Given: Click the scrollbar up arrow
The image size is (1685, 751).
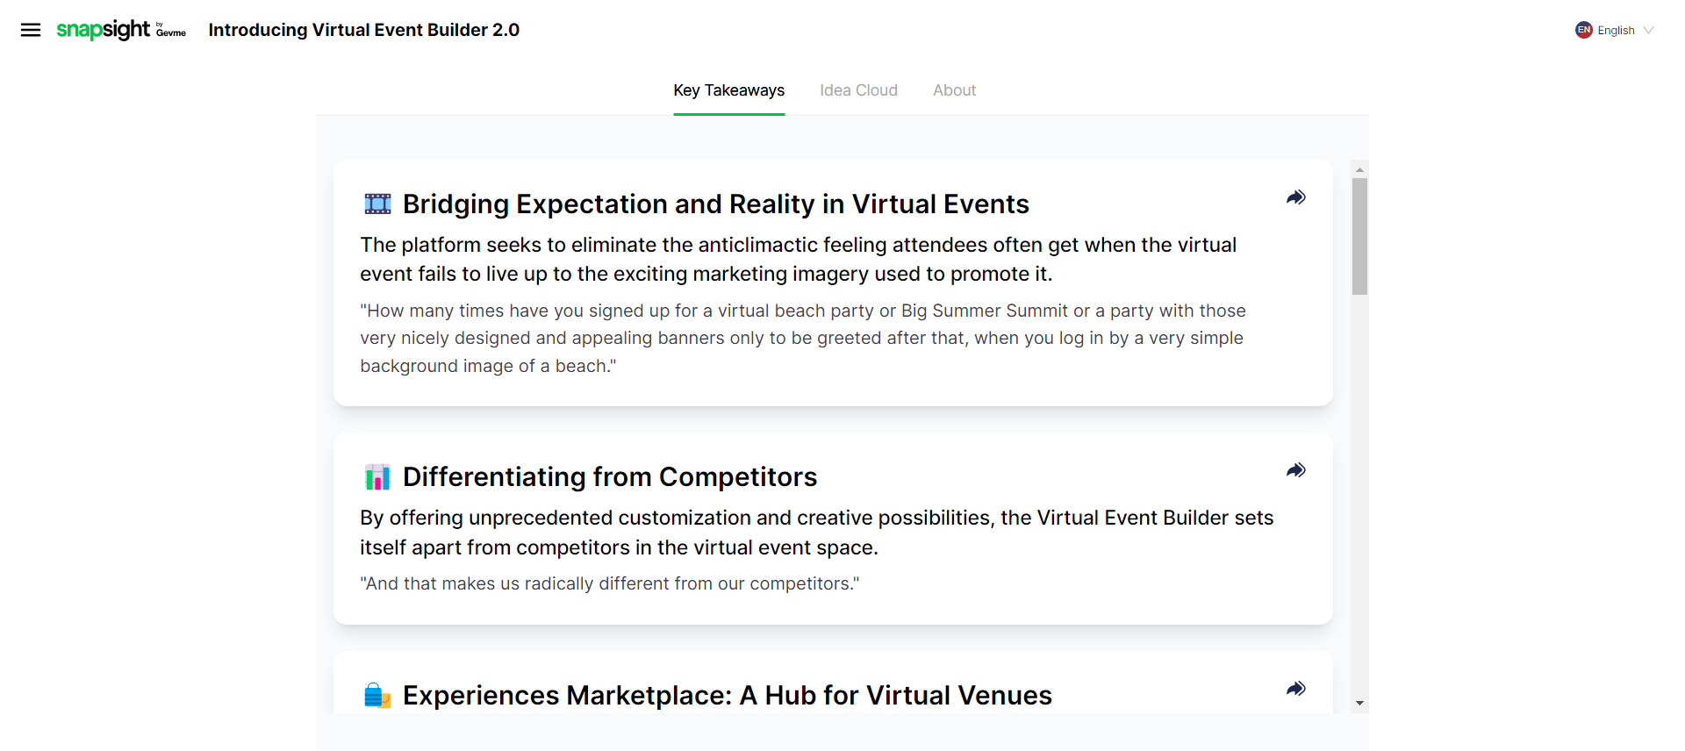Looking at the screenshot, I should (x=1359, y=169).
